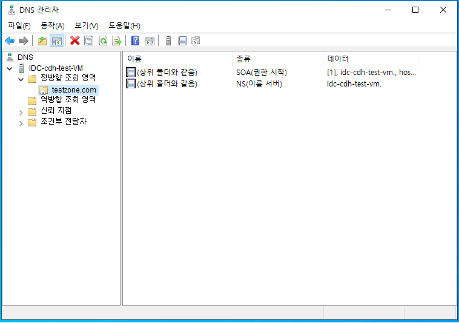Click the stacked records toolbar icon

pos(196,41)
